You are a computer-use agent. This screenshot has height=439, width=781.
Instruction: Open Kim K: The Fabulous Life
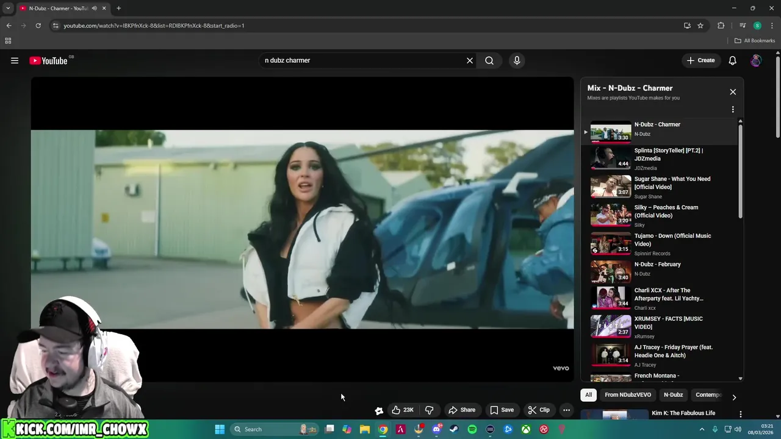point(683,413)
